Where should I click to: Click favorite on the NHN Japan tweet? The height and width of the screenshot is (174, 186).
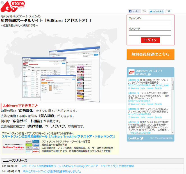coord(158,88)
